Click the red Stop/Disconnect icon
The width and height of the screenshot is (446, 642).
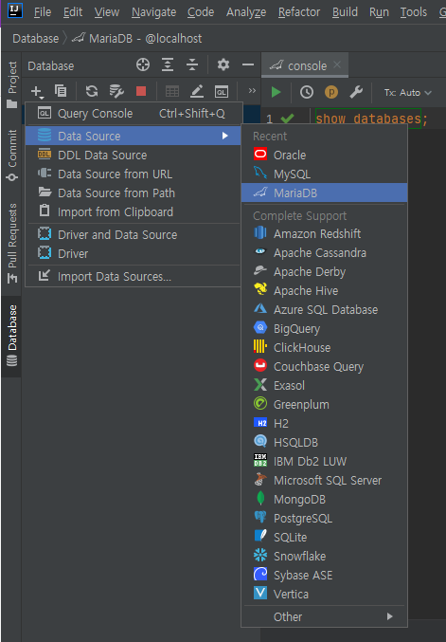141,91
